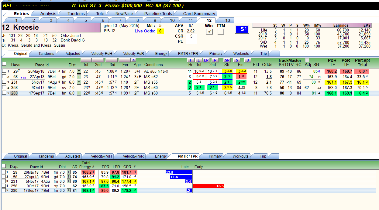Click the blue 11.4 Late bar
Viewport: 379px width, 210px height.
coord(181,177)
